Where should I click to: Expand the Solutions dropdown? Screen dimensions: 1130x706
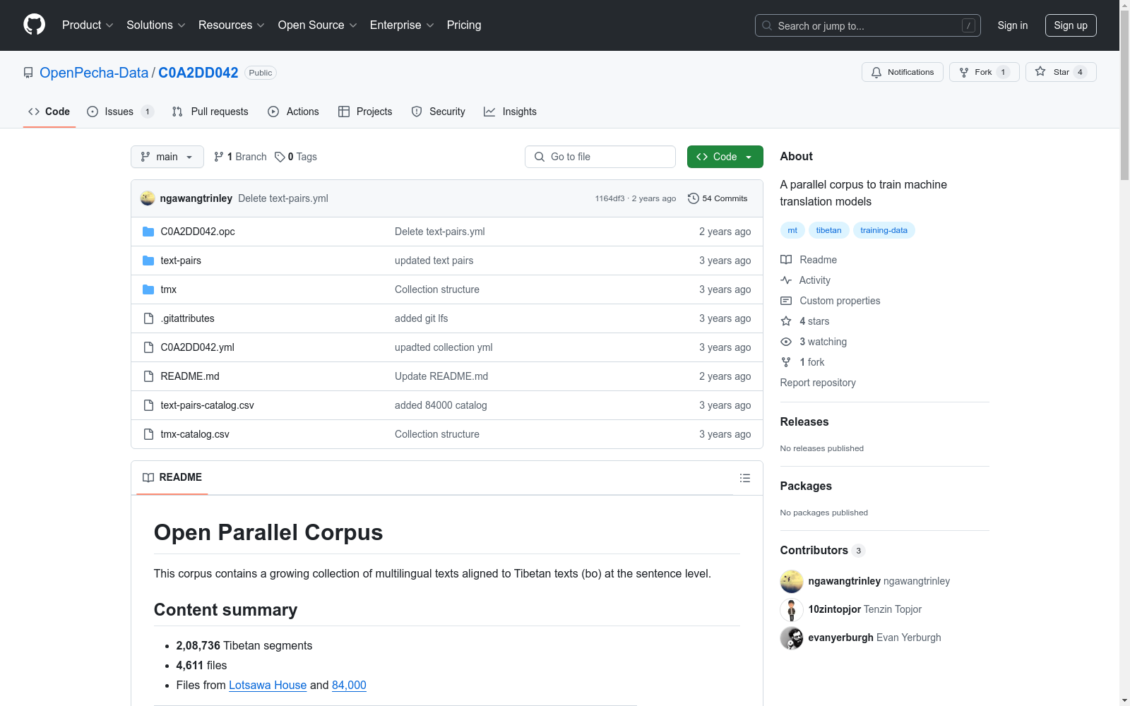point(155,25)
